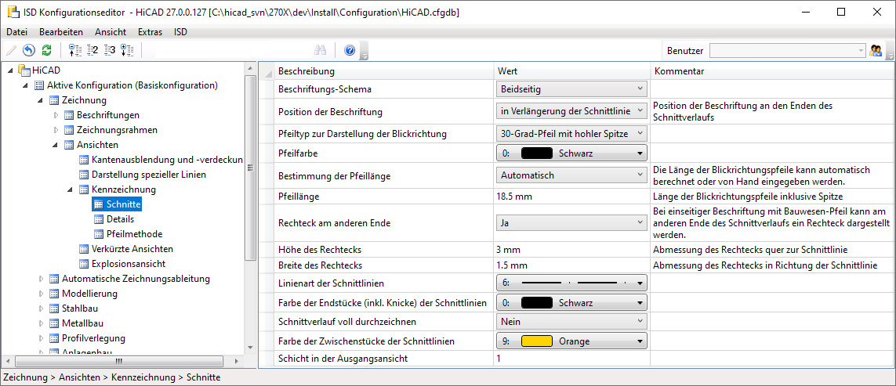Select Verkürzte Ansichten tree item

(132, 249)
